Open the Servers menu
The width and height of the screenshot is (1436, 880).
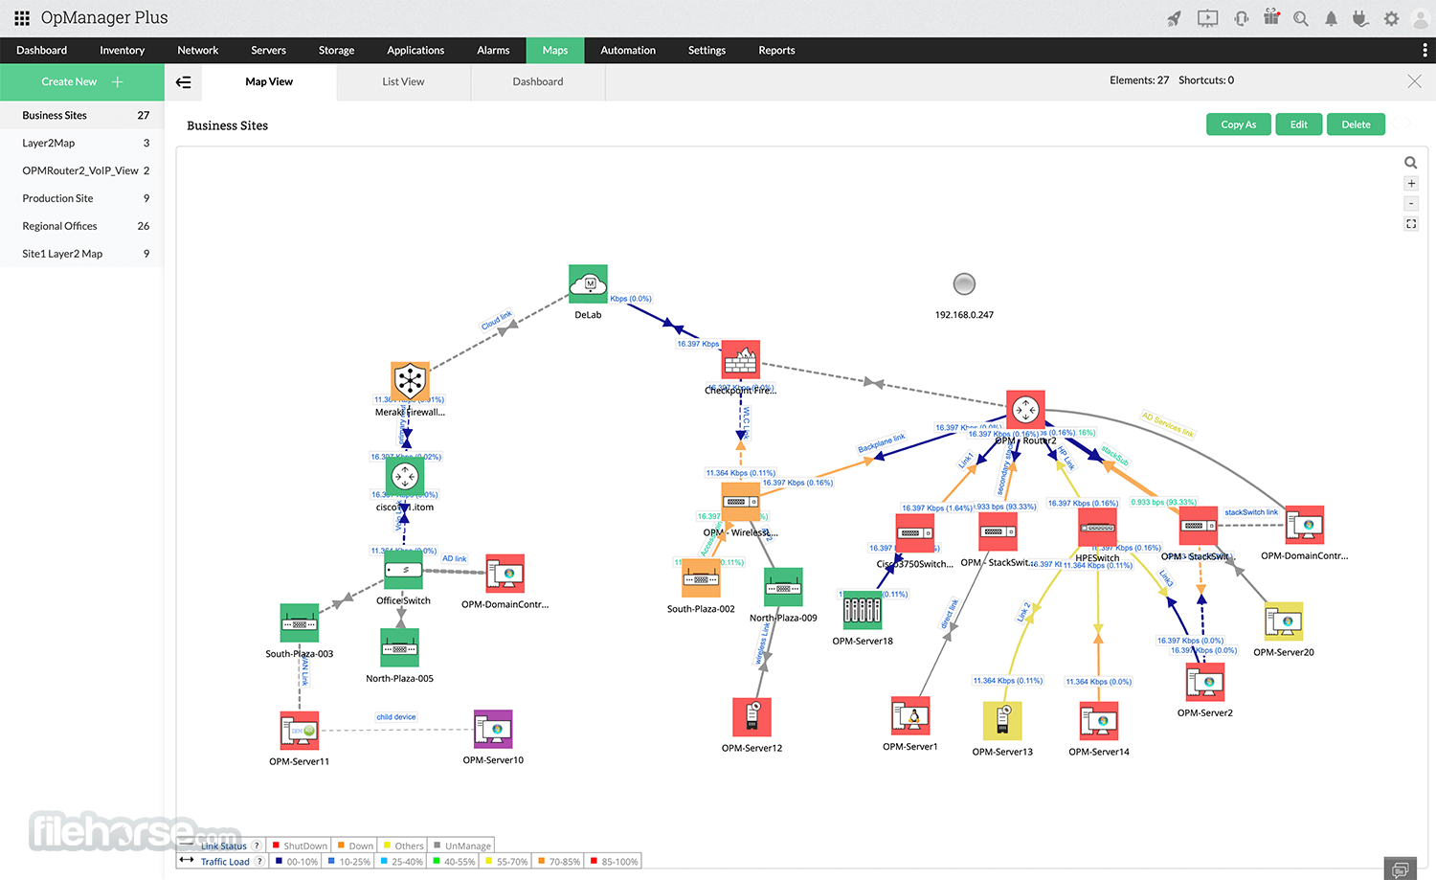268,51
